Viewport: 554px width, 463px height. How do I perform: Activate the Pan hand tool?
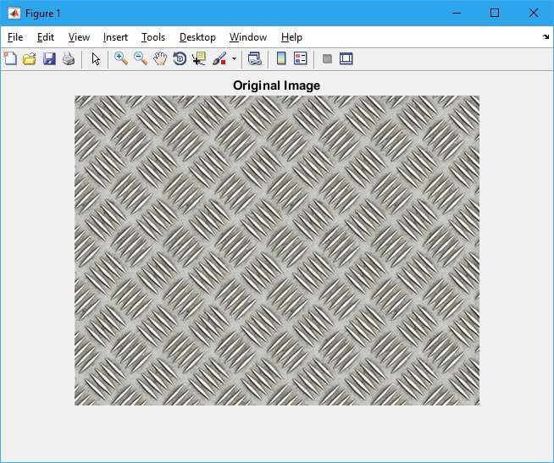pyautogui.click(x=160, y=58)
